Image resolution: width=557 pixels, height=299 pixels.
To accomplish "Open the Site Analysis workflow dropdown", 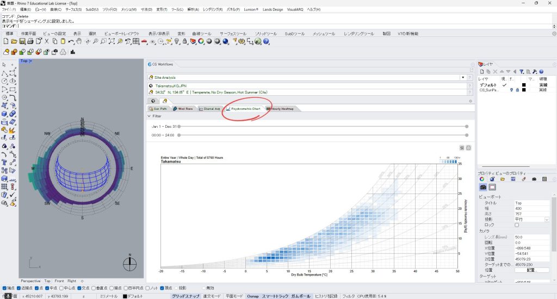I will coord(463,78).
